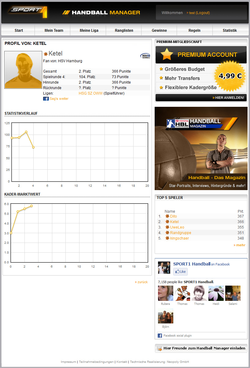Open the HSV Handball club logo
Viewport: 250px width, 368px height.
[145, 56]
